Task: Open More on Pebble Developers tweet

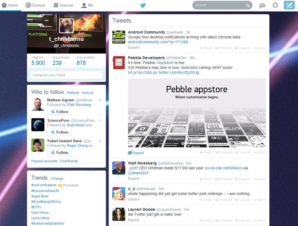Action: [x=260, y=152]
